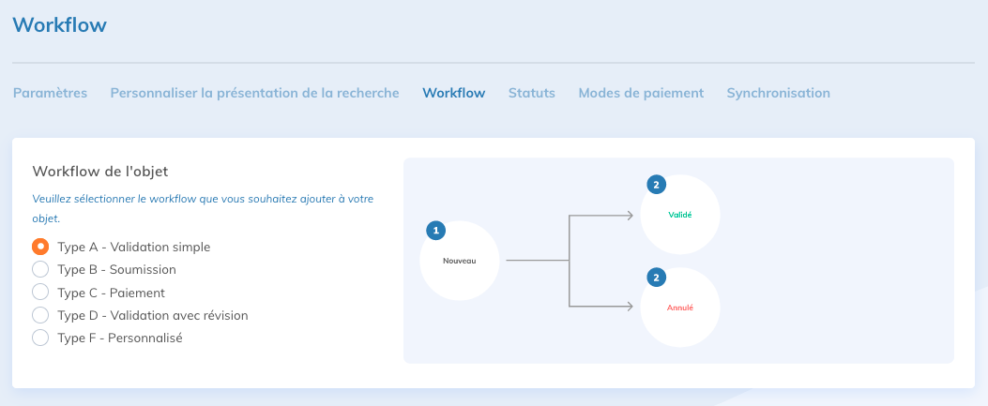
Task: Select Type B - Soumission radio button
Action: (40, 269)
